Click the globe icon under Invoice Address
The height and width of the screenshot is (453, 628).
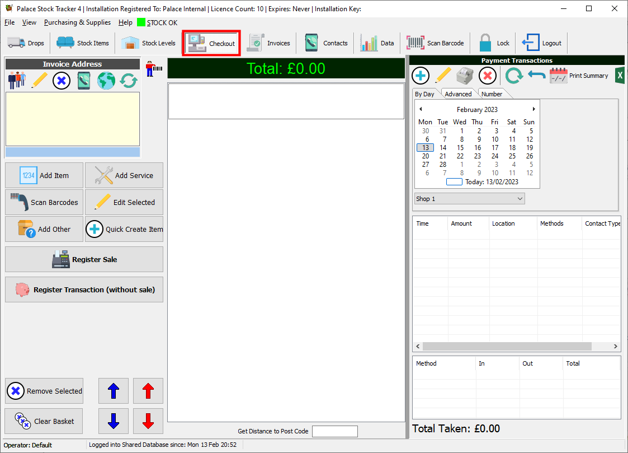106,81
